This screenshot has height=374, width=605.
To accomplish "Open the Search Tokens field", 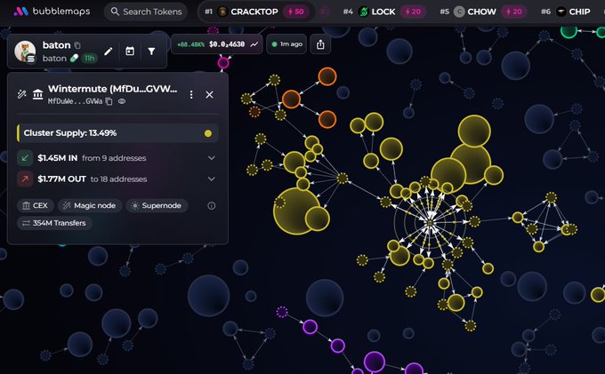I will [146, 12].
